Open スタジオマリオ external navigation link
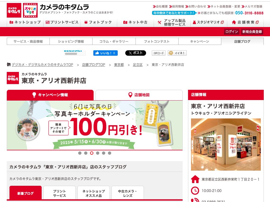The image size is (270, 202). [209, 22]
